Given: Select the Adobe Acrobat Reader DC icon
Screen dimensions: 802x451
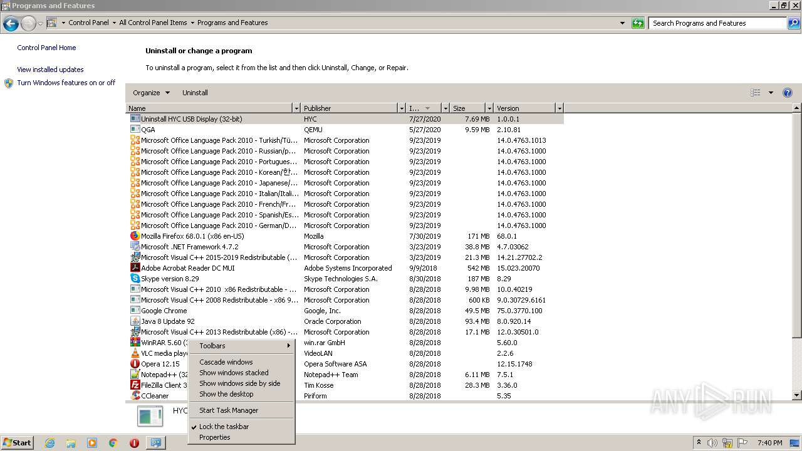Looking at the screenshot, I should [x=135, y=268].
